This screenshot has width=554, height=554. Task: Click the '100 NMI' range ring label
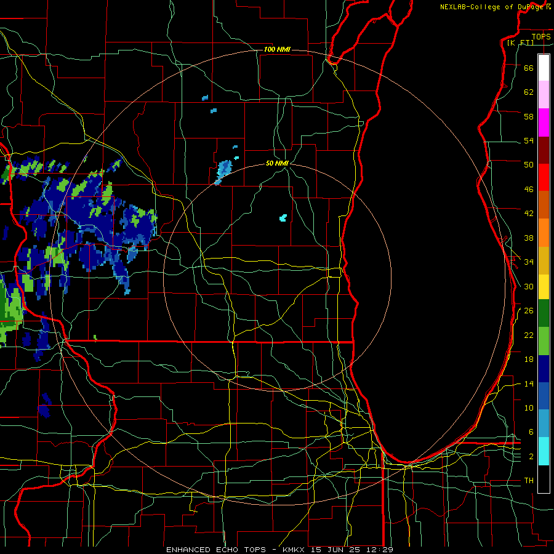coord(277,49)
